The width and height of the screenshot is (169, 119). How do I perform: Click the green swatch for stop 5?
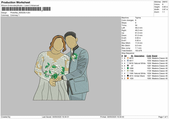tap(128, 68)
